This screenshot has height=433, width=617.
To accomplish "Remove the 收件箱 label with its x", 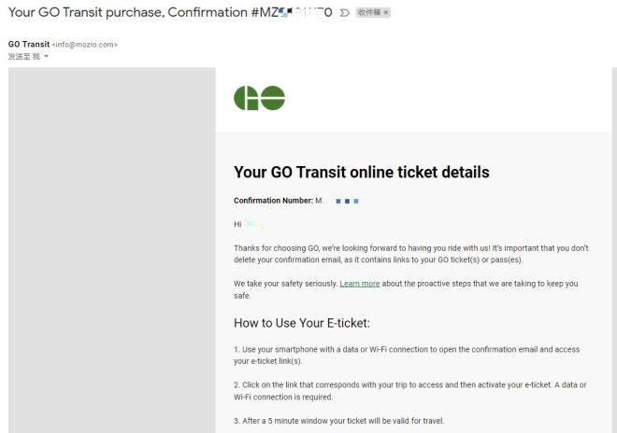I will (386, 12).
